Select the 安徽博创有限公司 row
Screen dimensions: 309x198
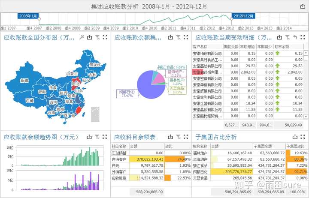(x=248, y=53)
